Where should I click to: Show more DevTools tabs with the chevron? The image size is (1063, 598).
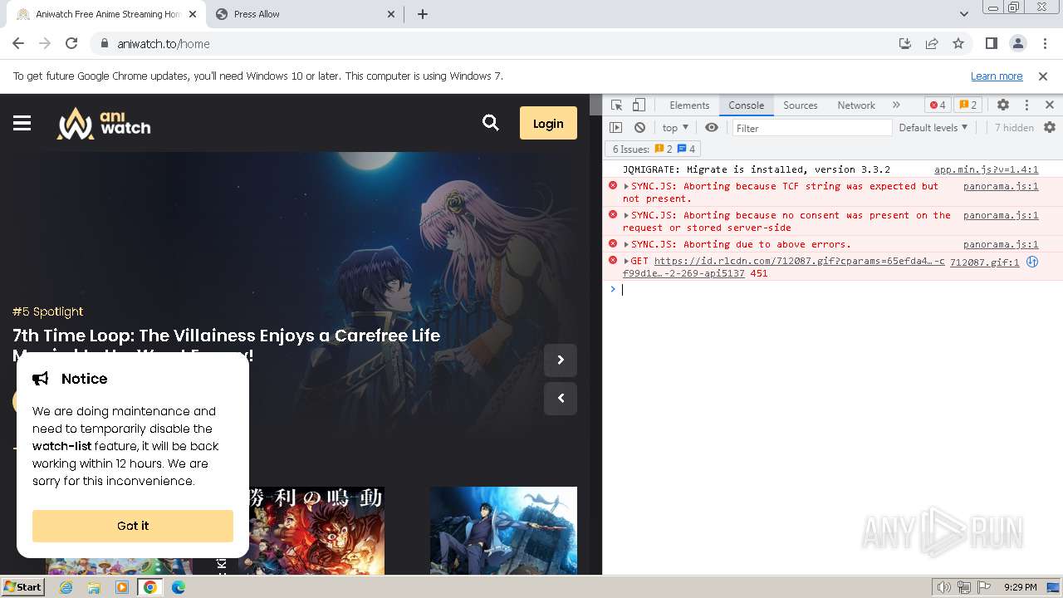(x=896, y=105)
